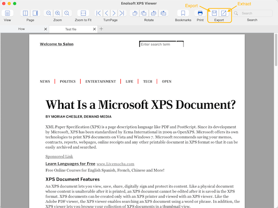This screenshot has height=208, width=278.
Task: Open the Bookmarks icon
Action: coord(183,13)
